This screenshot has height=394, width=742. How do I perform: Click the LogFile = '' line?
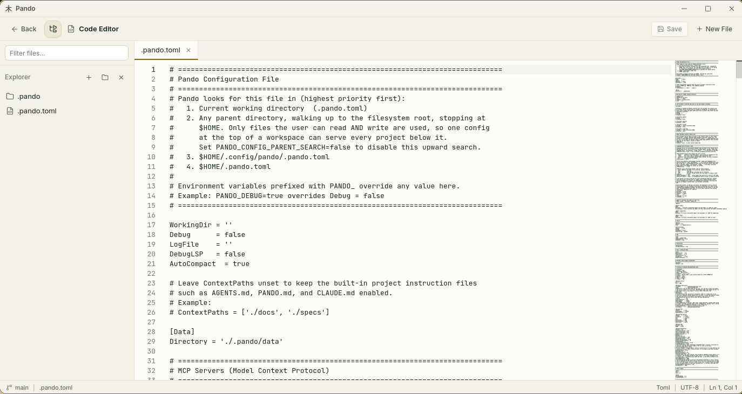tap(200, 244)
